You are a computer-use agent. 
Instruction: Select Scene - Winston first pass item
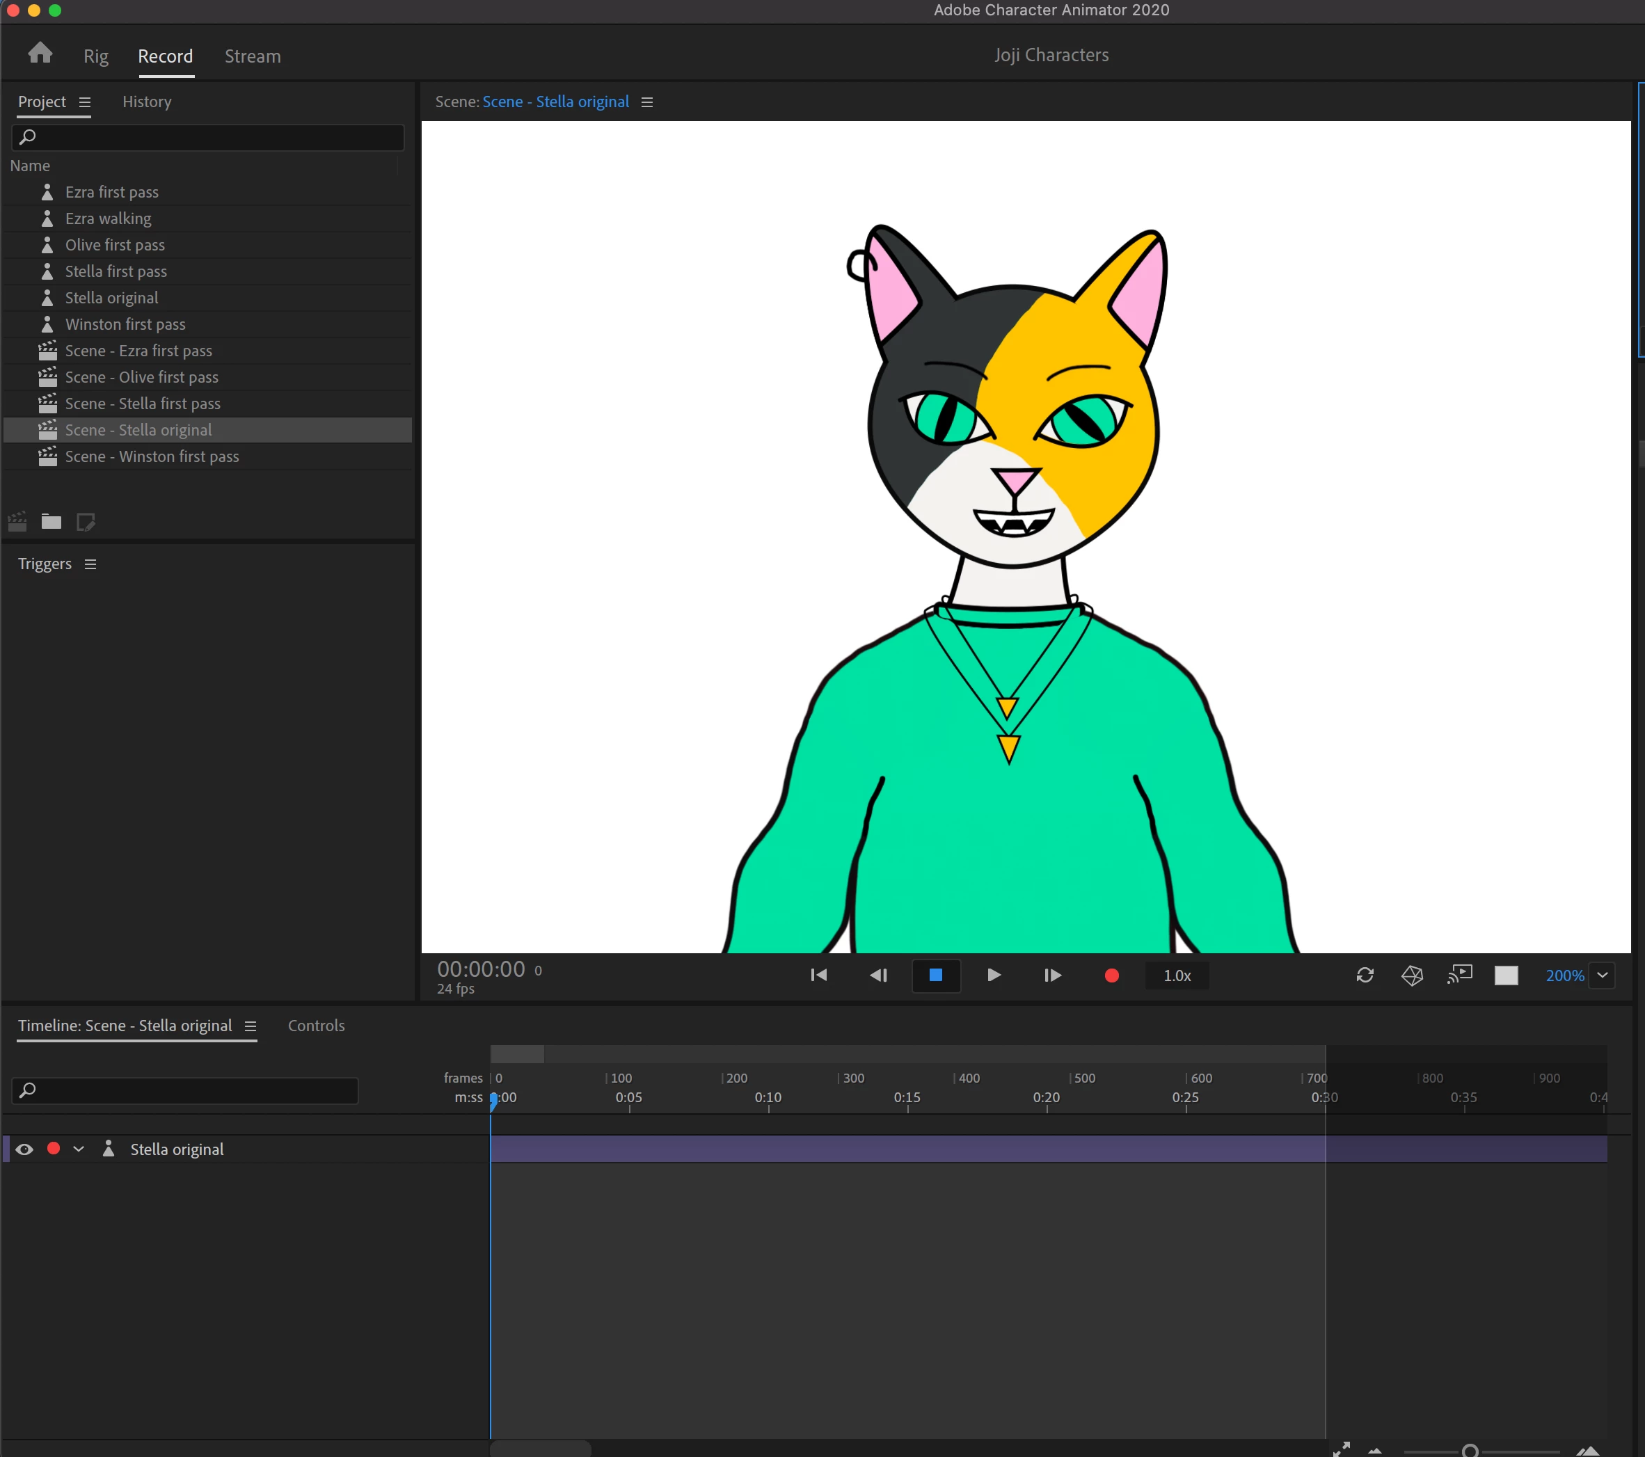click(152, 456)
